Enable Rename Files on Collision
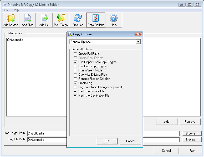The height and width of the screenshot is (157, 204). pyautogui.click(x=75, y=79)
